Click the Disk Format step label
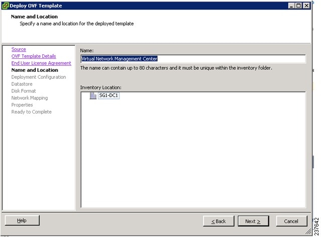321x237 pixels. (24, 91)
